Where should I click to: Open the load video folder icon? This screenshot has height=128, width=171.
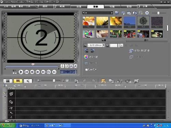[117, 13]
